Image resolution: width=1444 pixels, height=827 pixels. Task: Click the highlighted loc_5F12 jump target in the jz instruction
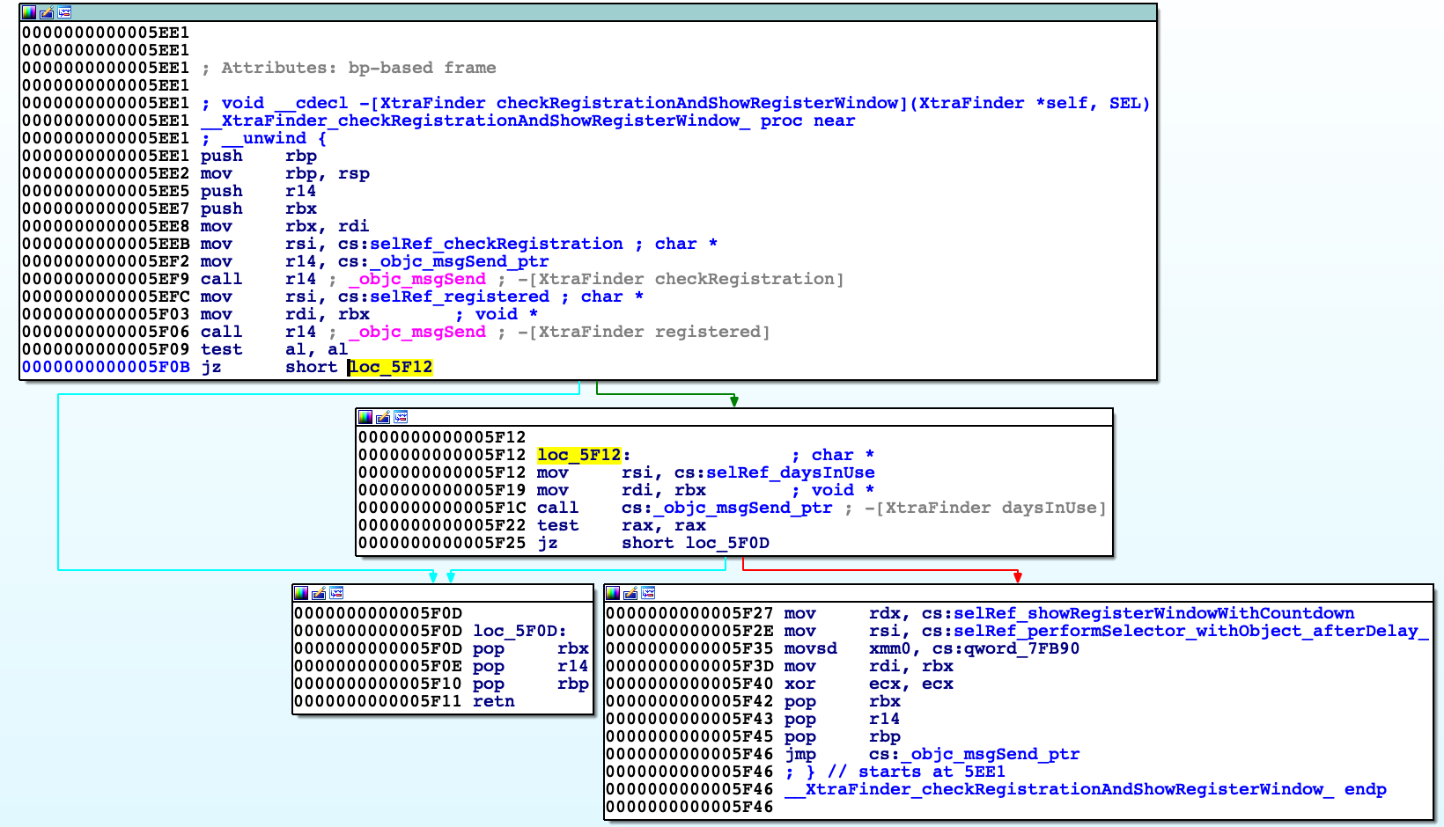tap(390, 367)
